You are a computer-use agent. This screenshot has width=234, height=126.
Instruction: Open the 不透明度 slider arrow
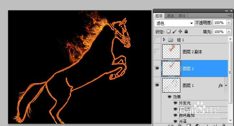[229, 23]
